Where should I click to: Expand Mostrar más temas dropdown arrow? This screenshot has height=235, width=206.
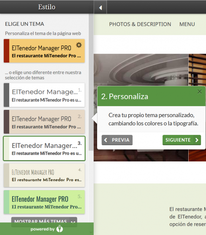coord(73,222)
